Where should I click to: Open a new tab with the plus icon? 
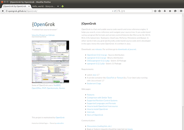pyautogui.click(x=63, y=6)
